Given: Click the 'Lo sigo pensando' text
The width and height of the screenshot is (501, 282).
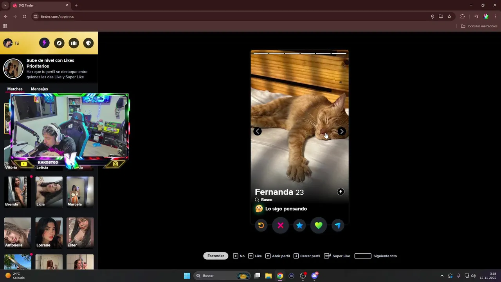Looking at the screenshot, I should 286,209.
